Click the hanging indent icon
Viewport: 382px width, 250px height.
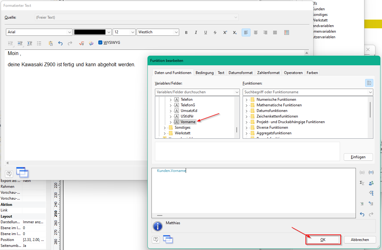tap(30, 43)
